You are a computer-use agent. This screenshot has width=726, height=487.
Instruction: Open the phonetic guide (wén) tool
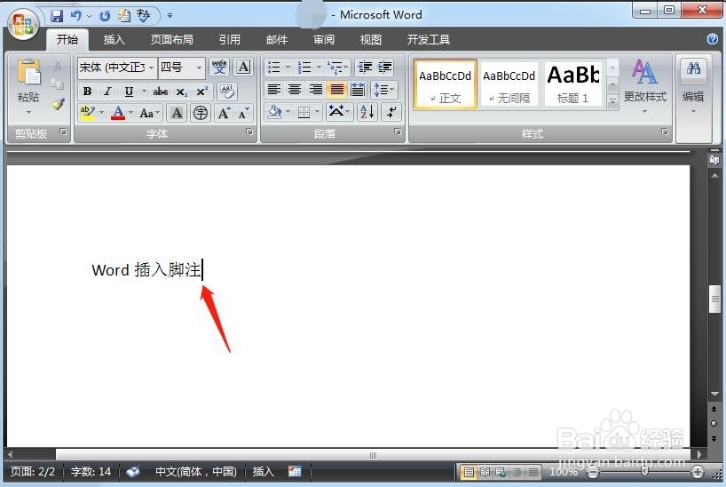coord(219,68)
